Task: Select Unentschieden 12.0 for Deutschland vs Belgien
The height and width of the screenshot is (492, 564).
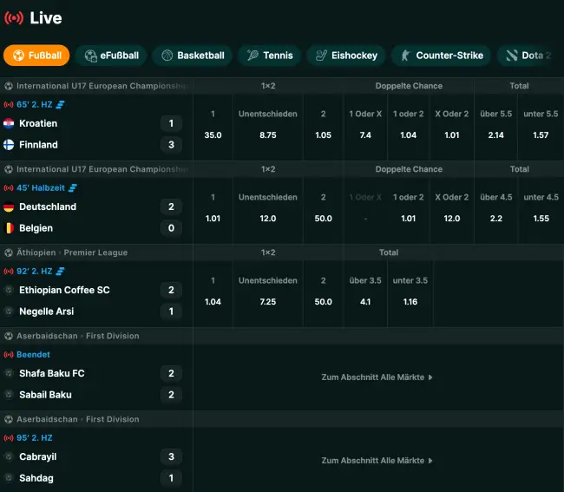Action: (268, 211)
